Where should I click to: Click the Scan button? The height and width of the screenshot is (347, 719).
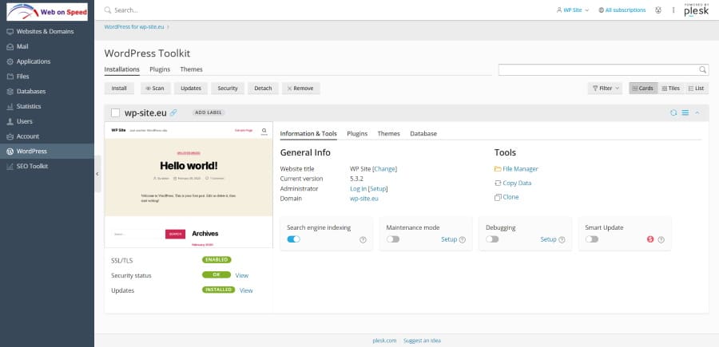pyautogui.click(x=156, y=89)
